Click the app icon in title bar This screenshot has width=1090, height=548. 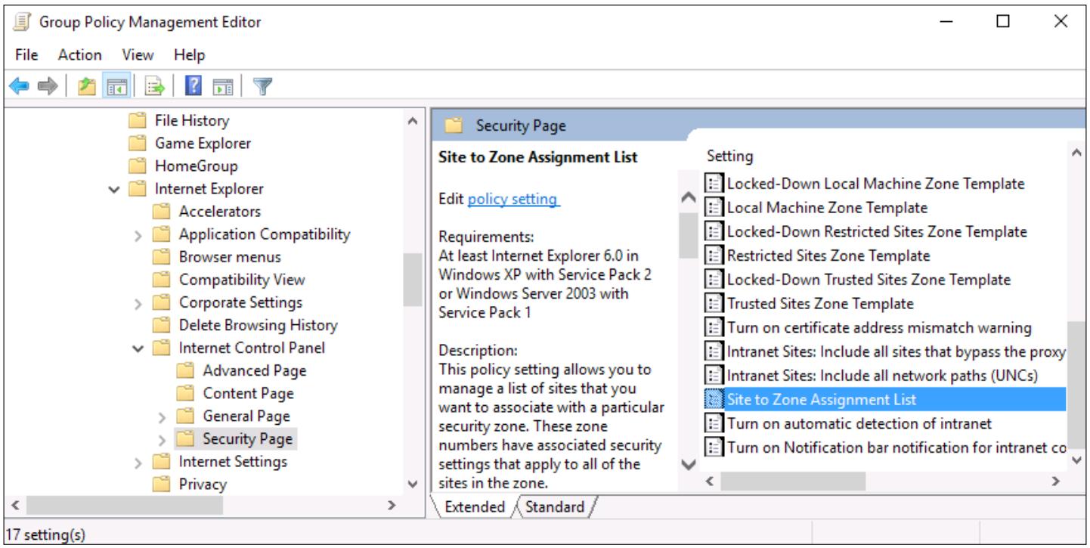click(x=21, y=22)
